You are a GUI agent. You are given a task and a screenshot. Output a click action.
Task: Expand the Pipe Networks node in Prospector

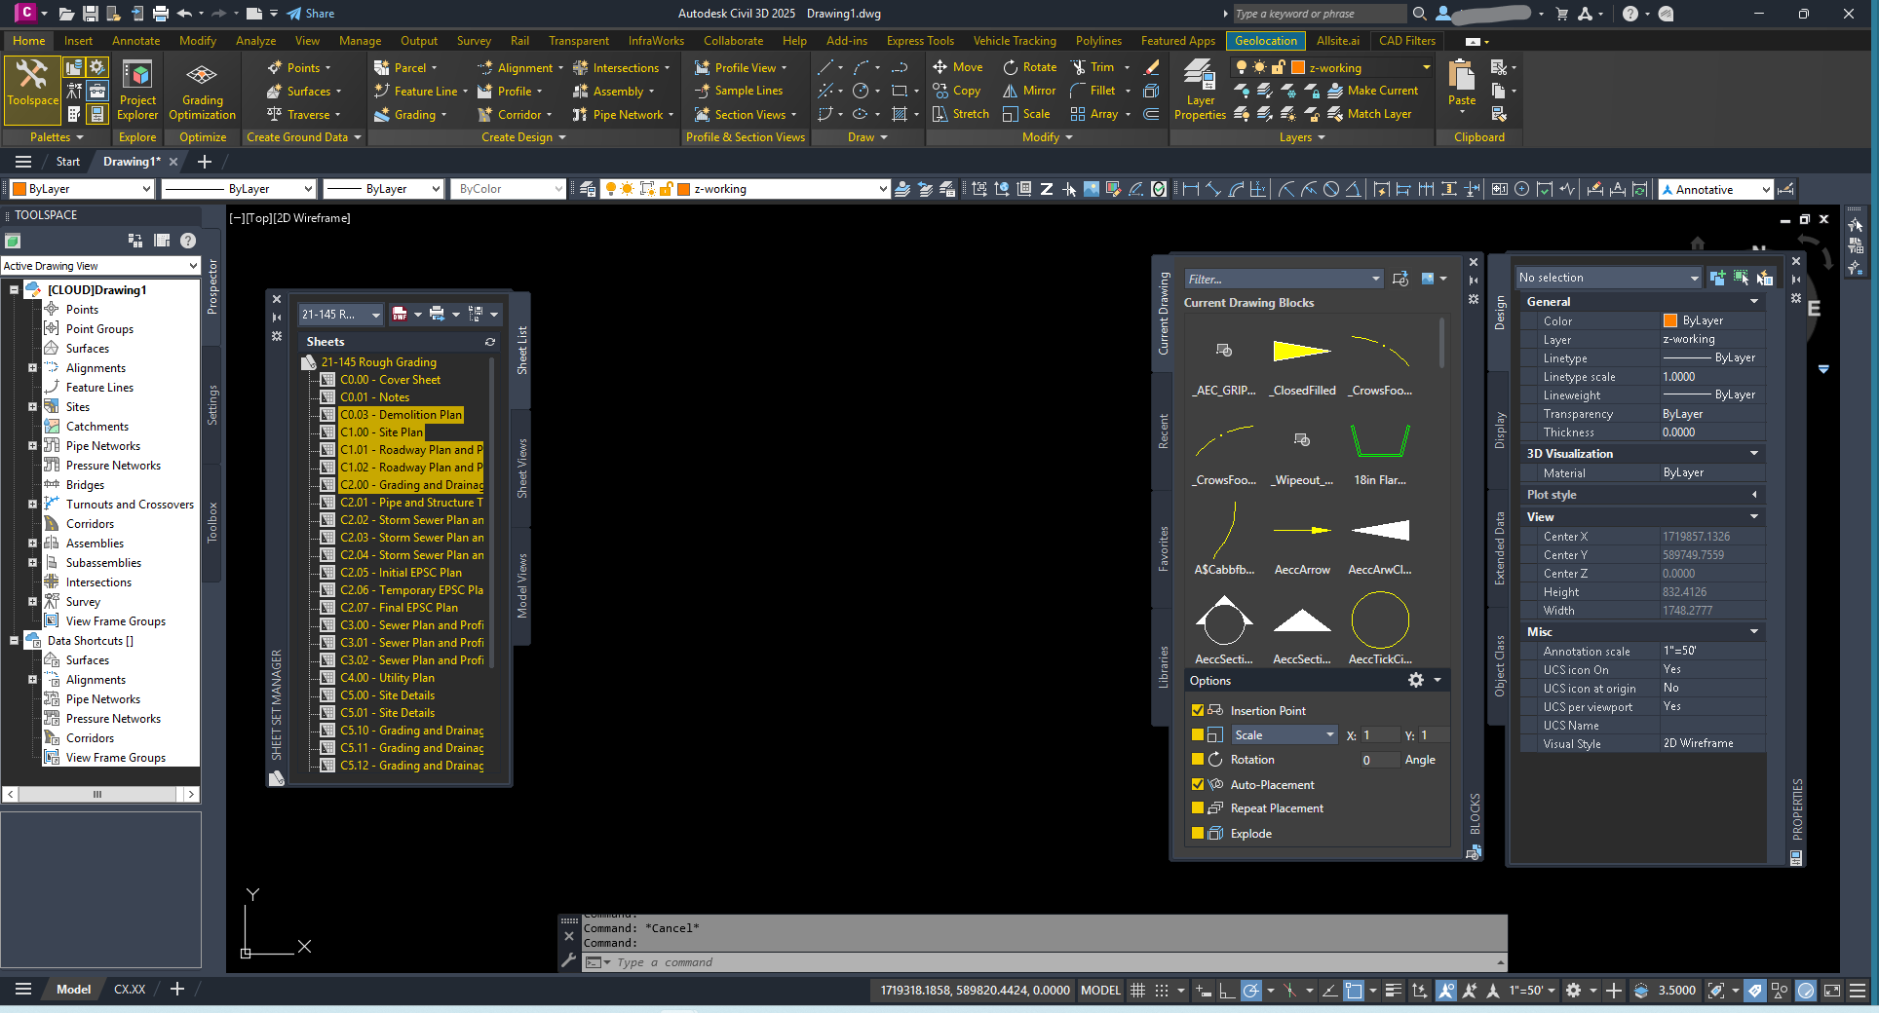[32, 446]
